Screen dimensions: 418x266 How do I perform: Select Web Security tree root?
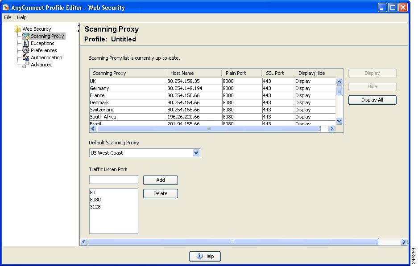pyautogui.click(x=37, y=29)
